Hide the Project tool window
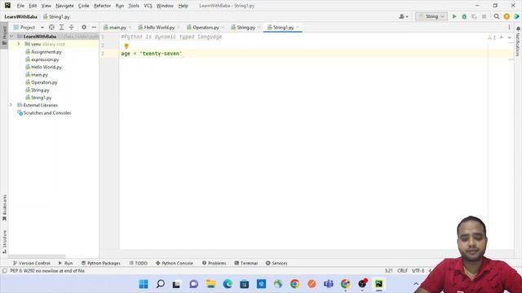522x293 pixels. point(94,27)
